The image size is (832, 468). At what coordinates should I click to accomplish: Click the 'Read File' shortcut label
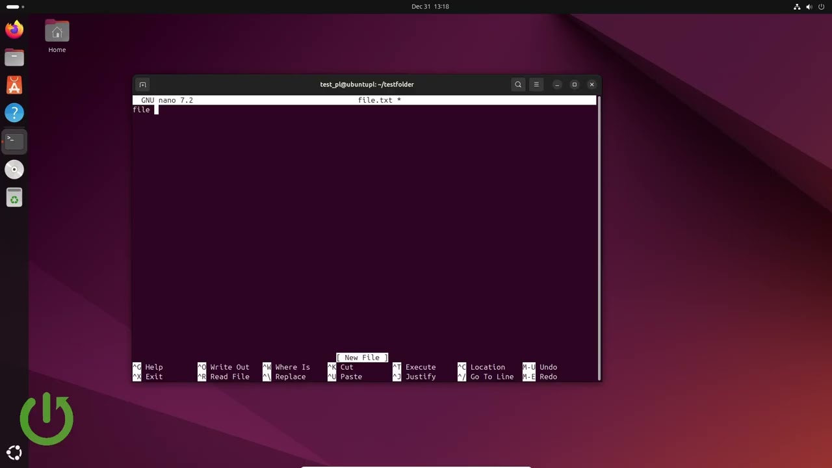tap(230, 377)
